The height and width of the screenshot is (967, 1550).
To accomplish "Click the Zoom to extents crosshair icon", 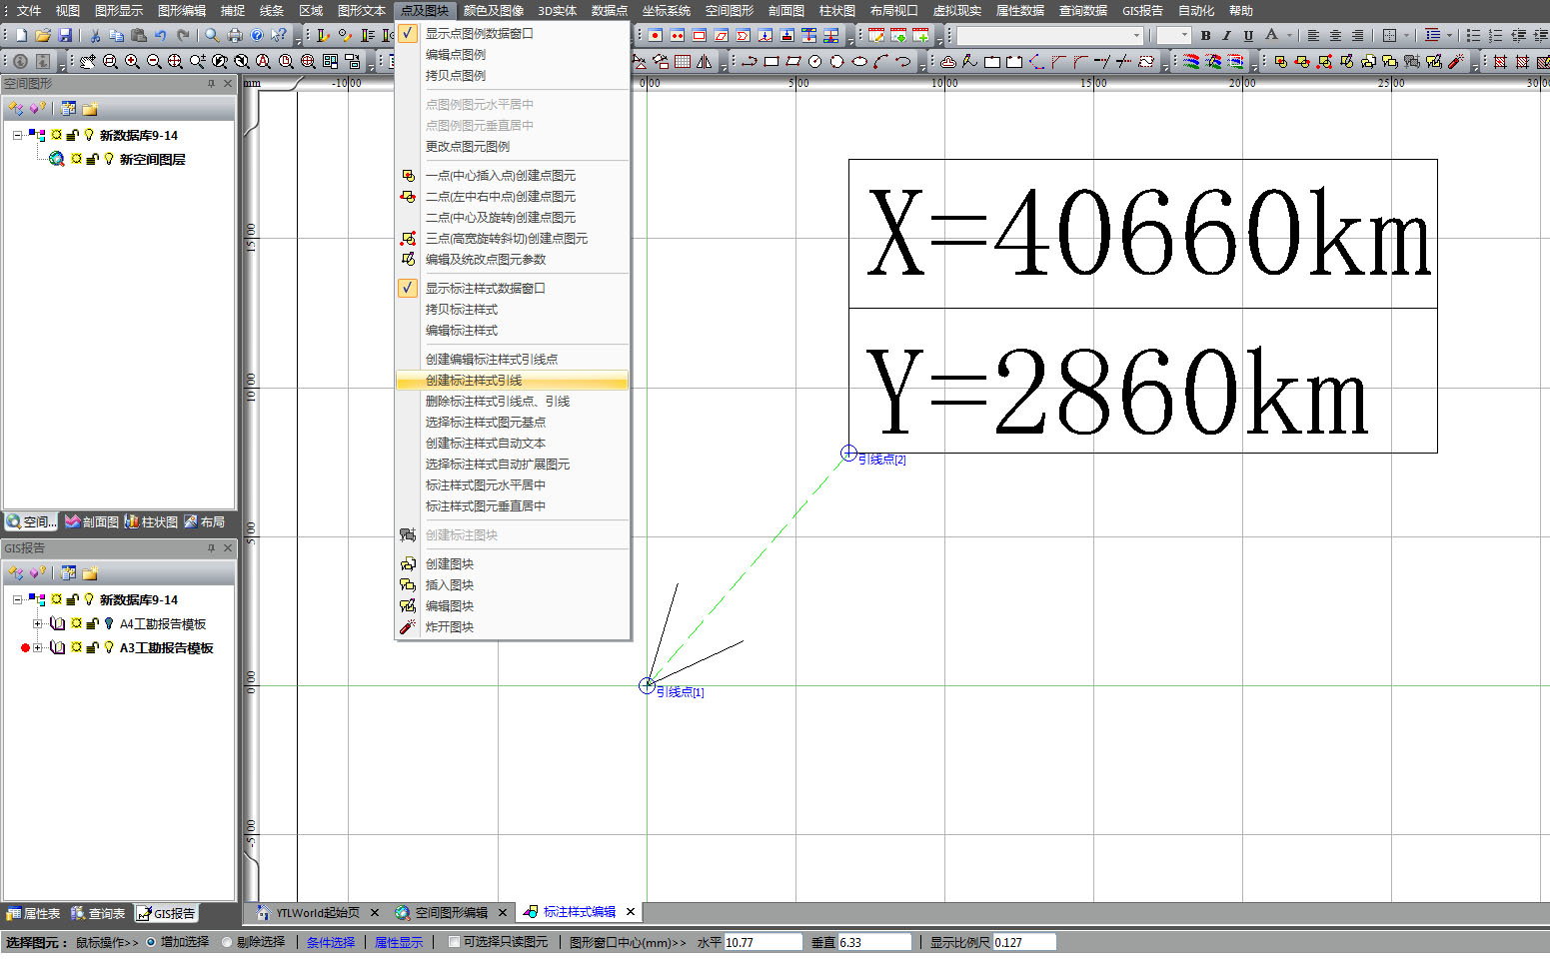I will pyautogui.click(x=176, y=61).
